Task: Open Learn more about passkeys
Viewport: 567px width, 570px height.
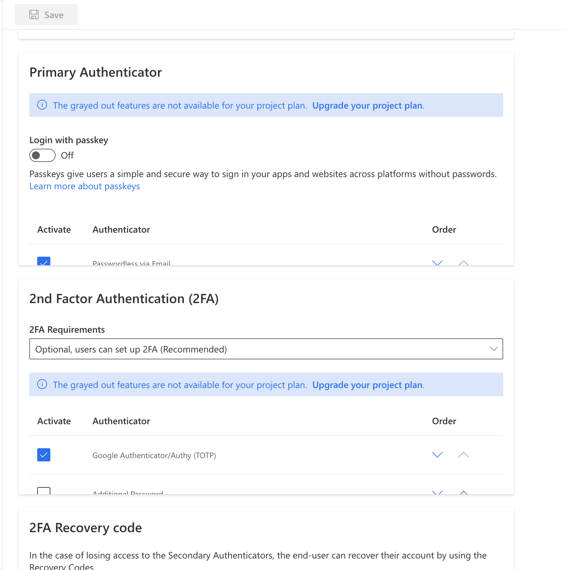Action: [84, 186]
